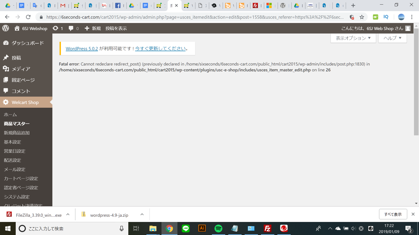Bookmark this page with the star icon
Image resolution: width=419 pixels, height=235 pixels.
362,17
